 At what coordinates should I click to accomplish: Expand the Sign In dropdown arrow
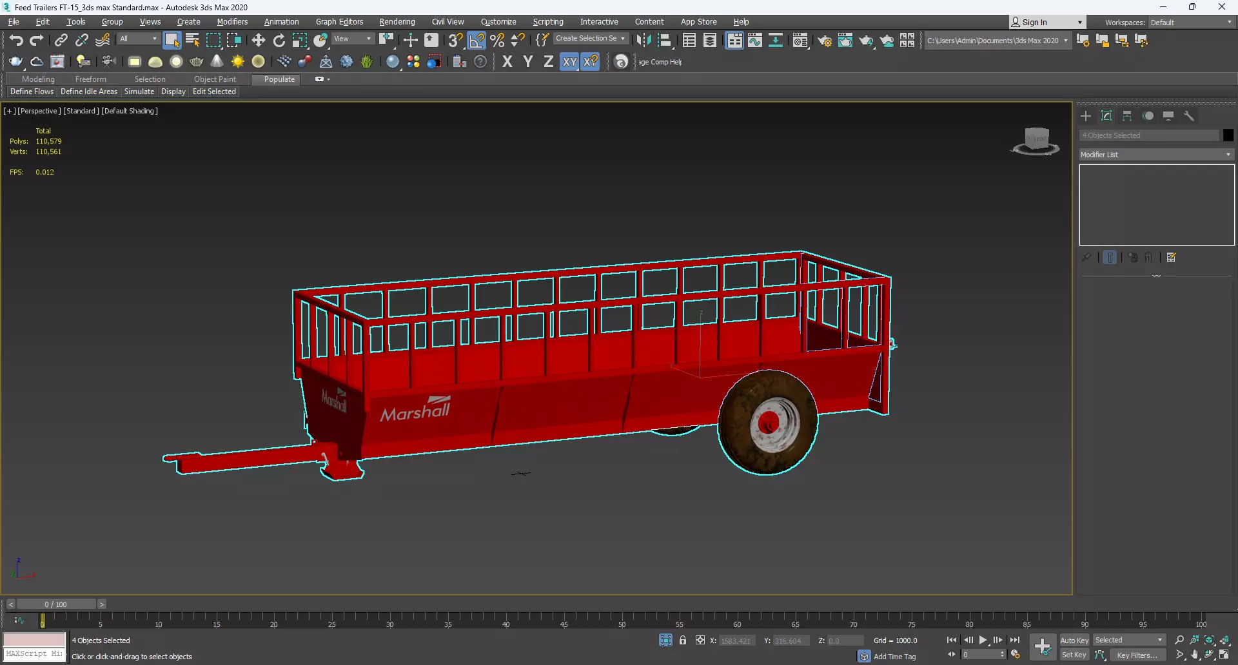tap(1080, 23)
